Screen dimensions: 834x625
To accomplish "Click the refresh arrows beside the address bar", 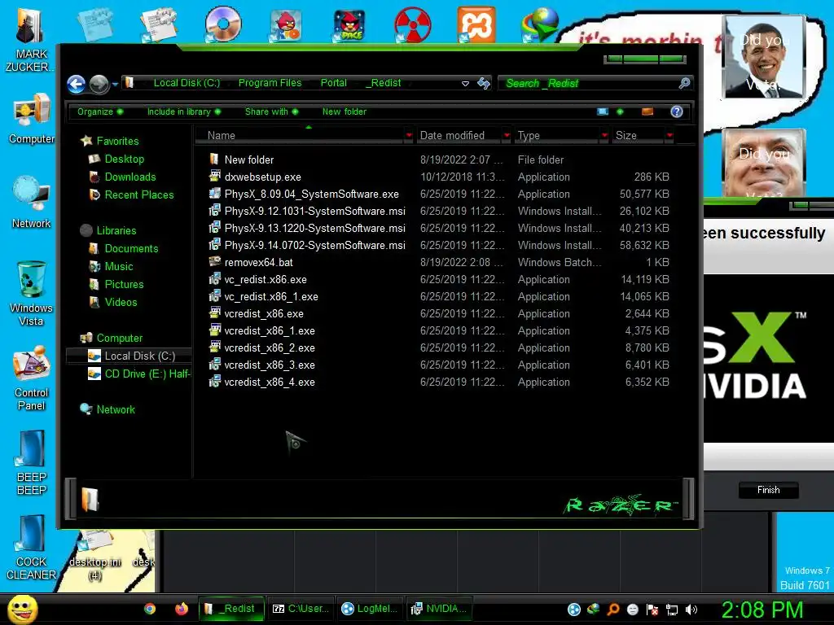I will pyautogui.click(x=484, y=84).
